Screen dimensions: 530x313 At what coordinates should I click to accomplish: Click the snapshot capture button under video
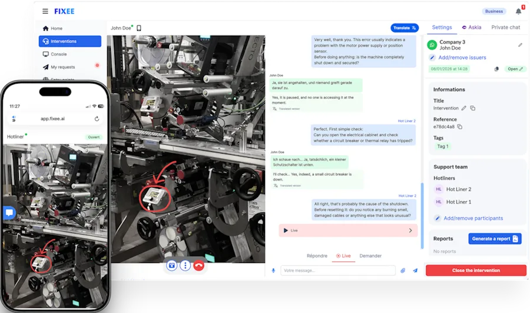(x=172, y=266)
